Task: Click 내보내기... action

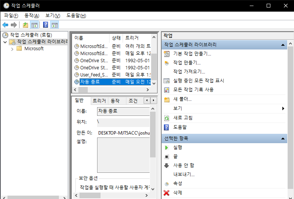Action: 184,175
